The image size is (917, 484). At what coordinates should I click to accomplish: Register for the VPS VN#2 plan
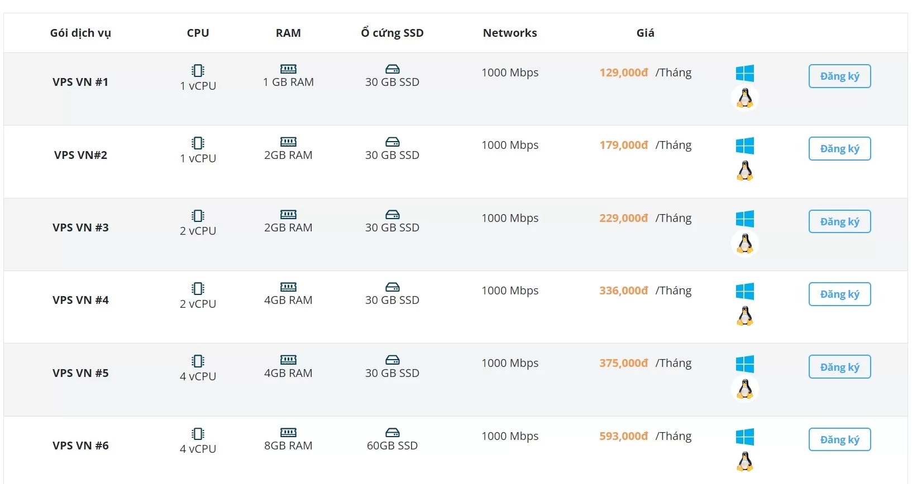coord(839,149)
